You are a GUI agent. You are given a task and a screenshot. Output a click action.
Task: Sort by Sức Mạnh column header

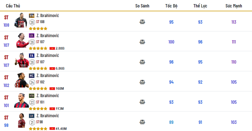click(x=234, y=6)
